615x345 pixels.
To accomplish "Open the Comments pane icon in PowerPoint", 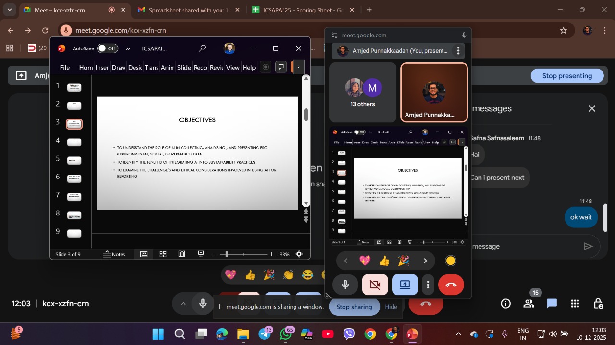I will point(281,67).
